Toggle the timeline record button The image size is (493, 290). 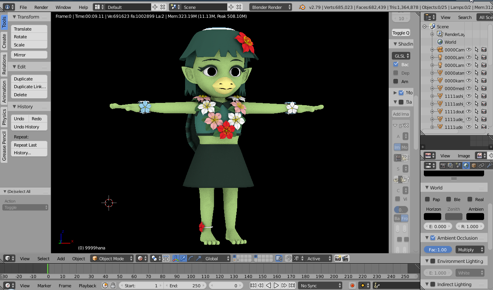(x=352, y=285)
